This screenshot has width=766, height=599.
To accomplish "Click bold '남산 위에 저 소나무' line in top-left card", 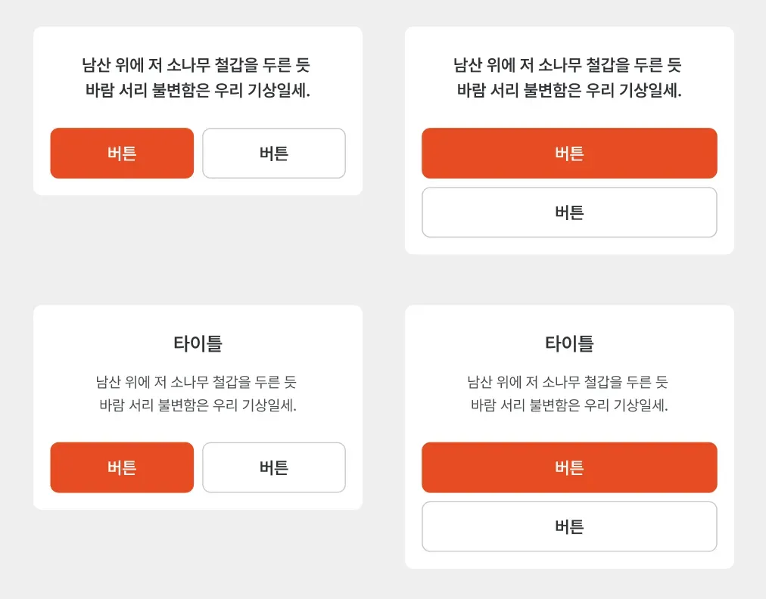I will (x=198, y=65).
